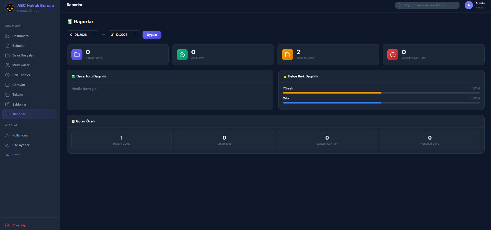Click the Dava Dosyaları folder icon
This screenshot has height=230, width=491.
pos(7,55)
